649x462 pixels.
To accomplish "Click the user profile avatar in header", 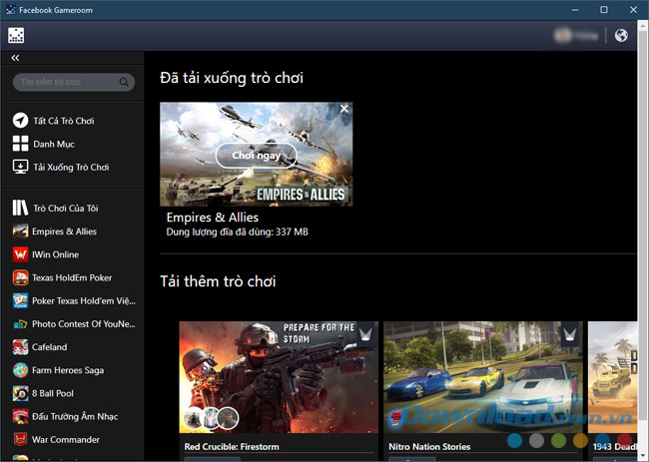I will [x=564, y=36].
